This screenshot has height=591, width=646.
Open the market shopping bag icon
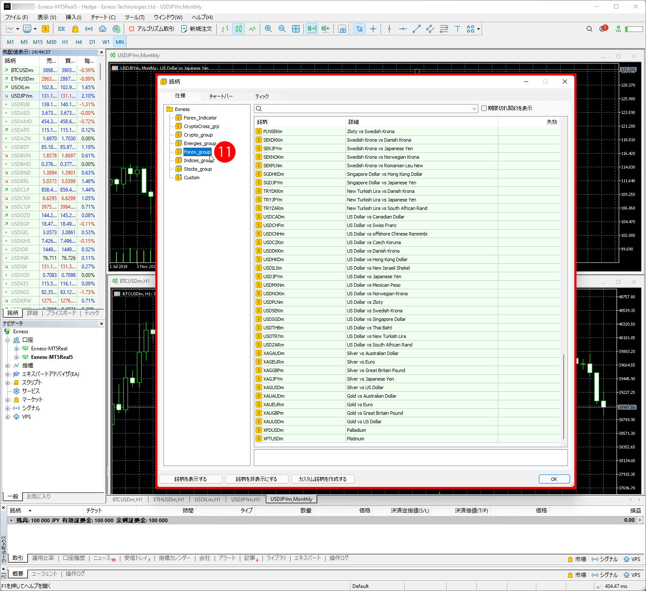tap(76, 29)
